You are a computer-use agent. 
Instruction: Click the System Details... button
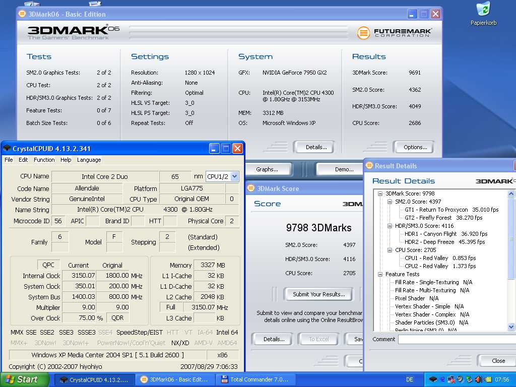314,147
